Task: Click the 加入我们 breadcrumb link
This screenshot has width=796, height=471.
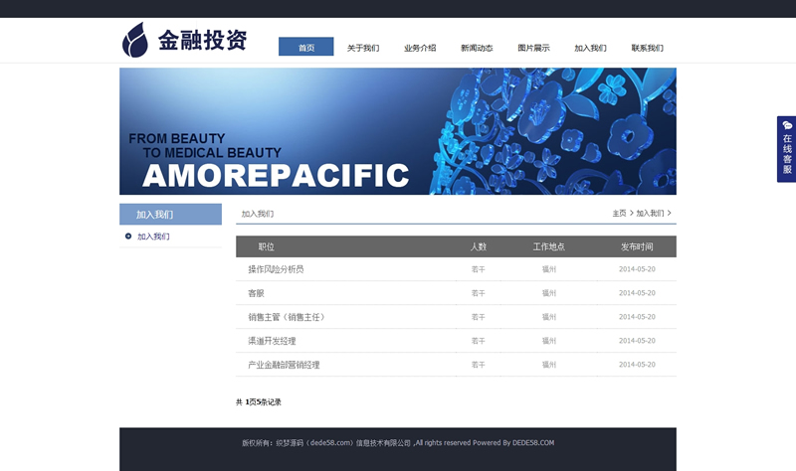Action: [x=650, y=214]
